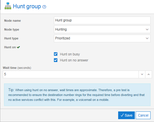Click the checkmark icon inside Save button
The width and height of the screenshot is (154, 122).
click(122, 115)
